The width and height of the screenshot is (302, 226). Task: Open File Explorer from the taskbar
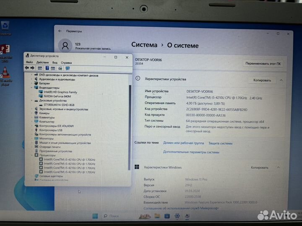(157, 216)
